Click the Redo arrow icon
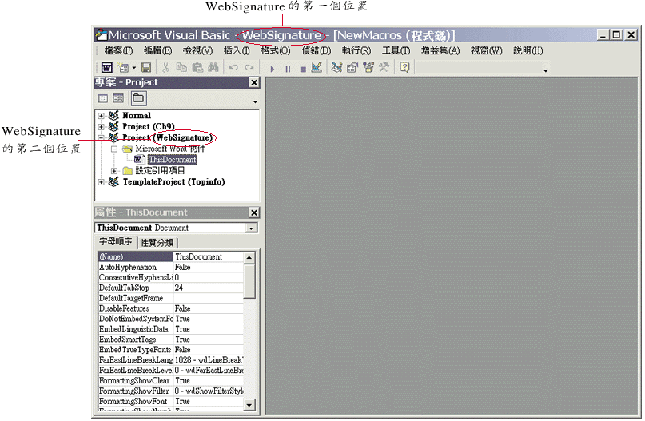This screenshot has width=645, height=421. point(249,67)
